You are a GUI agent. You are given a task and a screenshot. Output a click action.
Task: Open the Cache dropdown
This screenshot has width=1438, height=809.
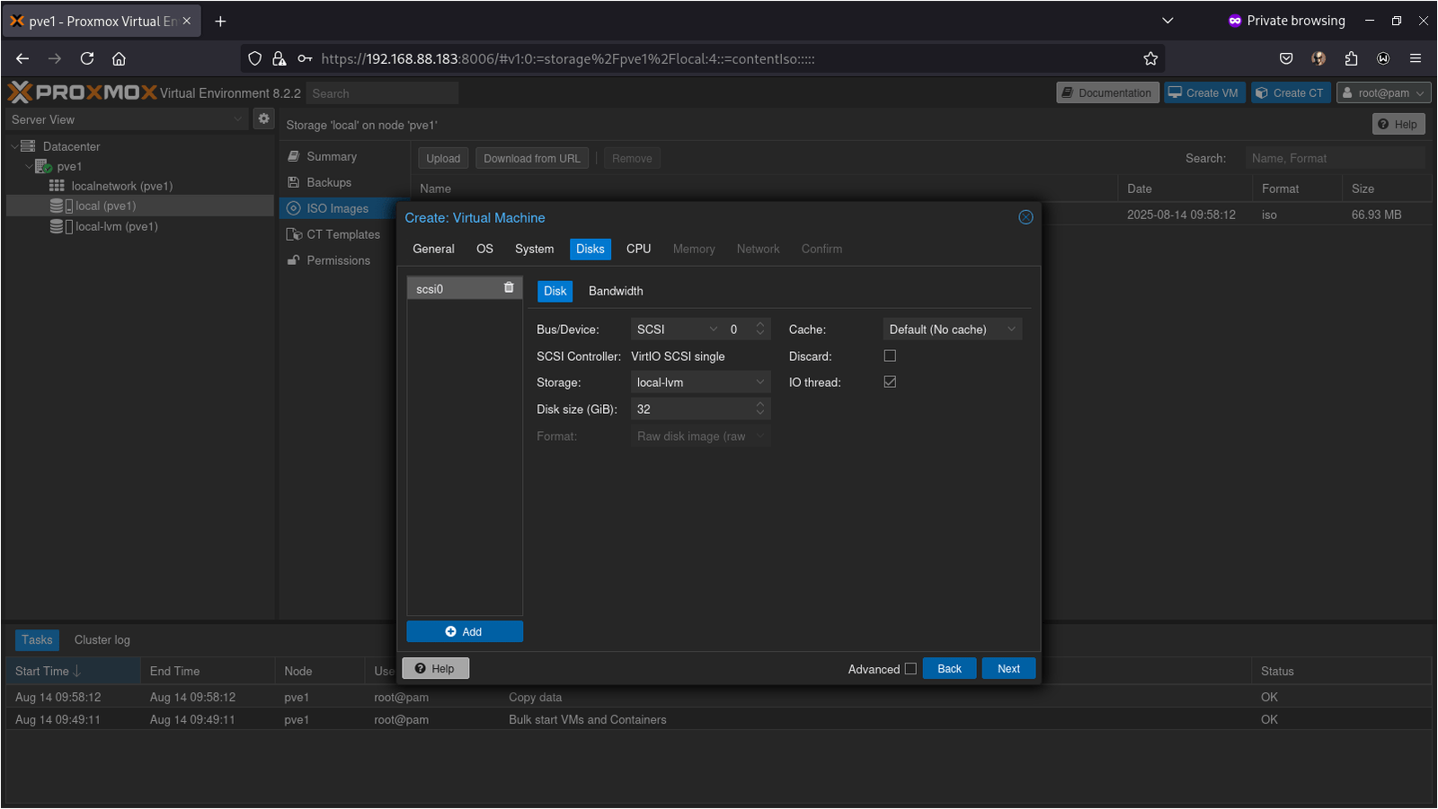(x=1011, y=330)
